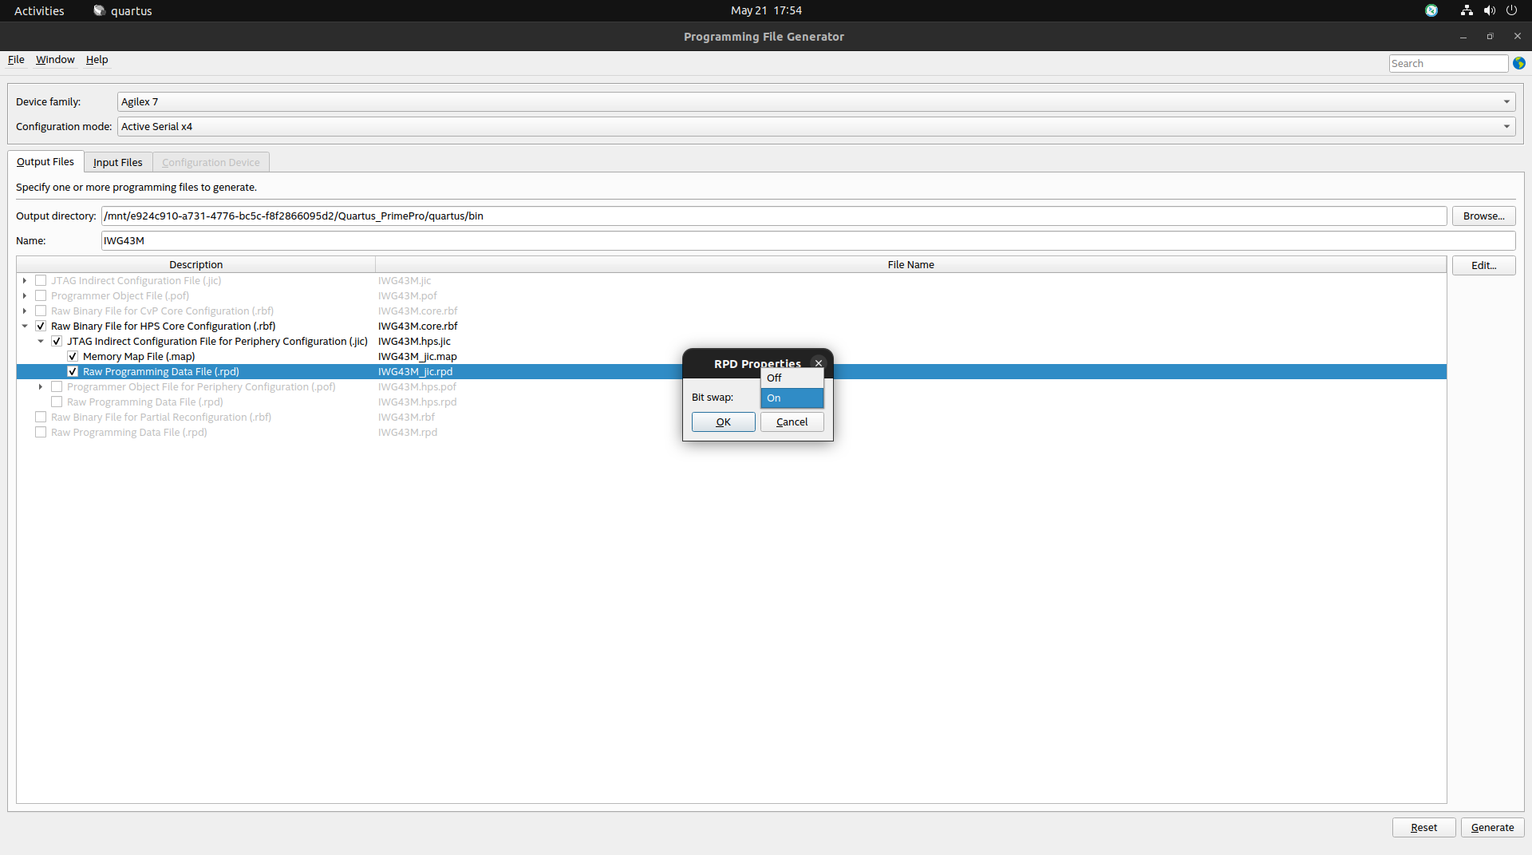Uncheck Memory Map File (.map) checkbox
This screenshot has width=1532, height=855.
point(73,356)
